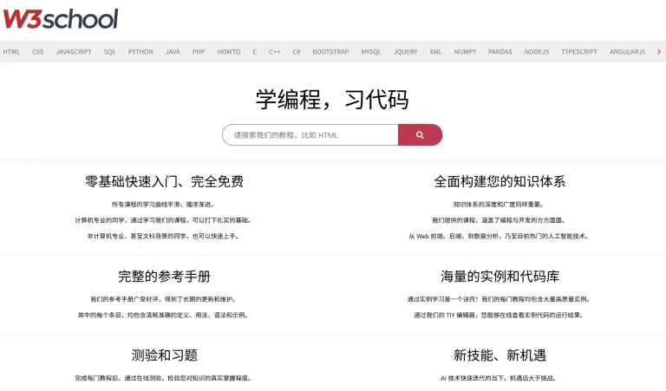Screen dimensions: 666x391
Task: Click the heading 零基础快速入门、完全免费
Action: click(x=165, y=182)
